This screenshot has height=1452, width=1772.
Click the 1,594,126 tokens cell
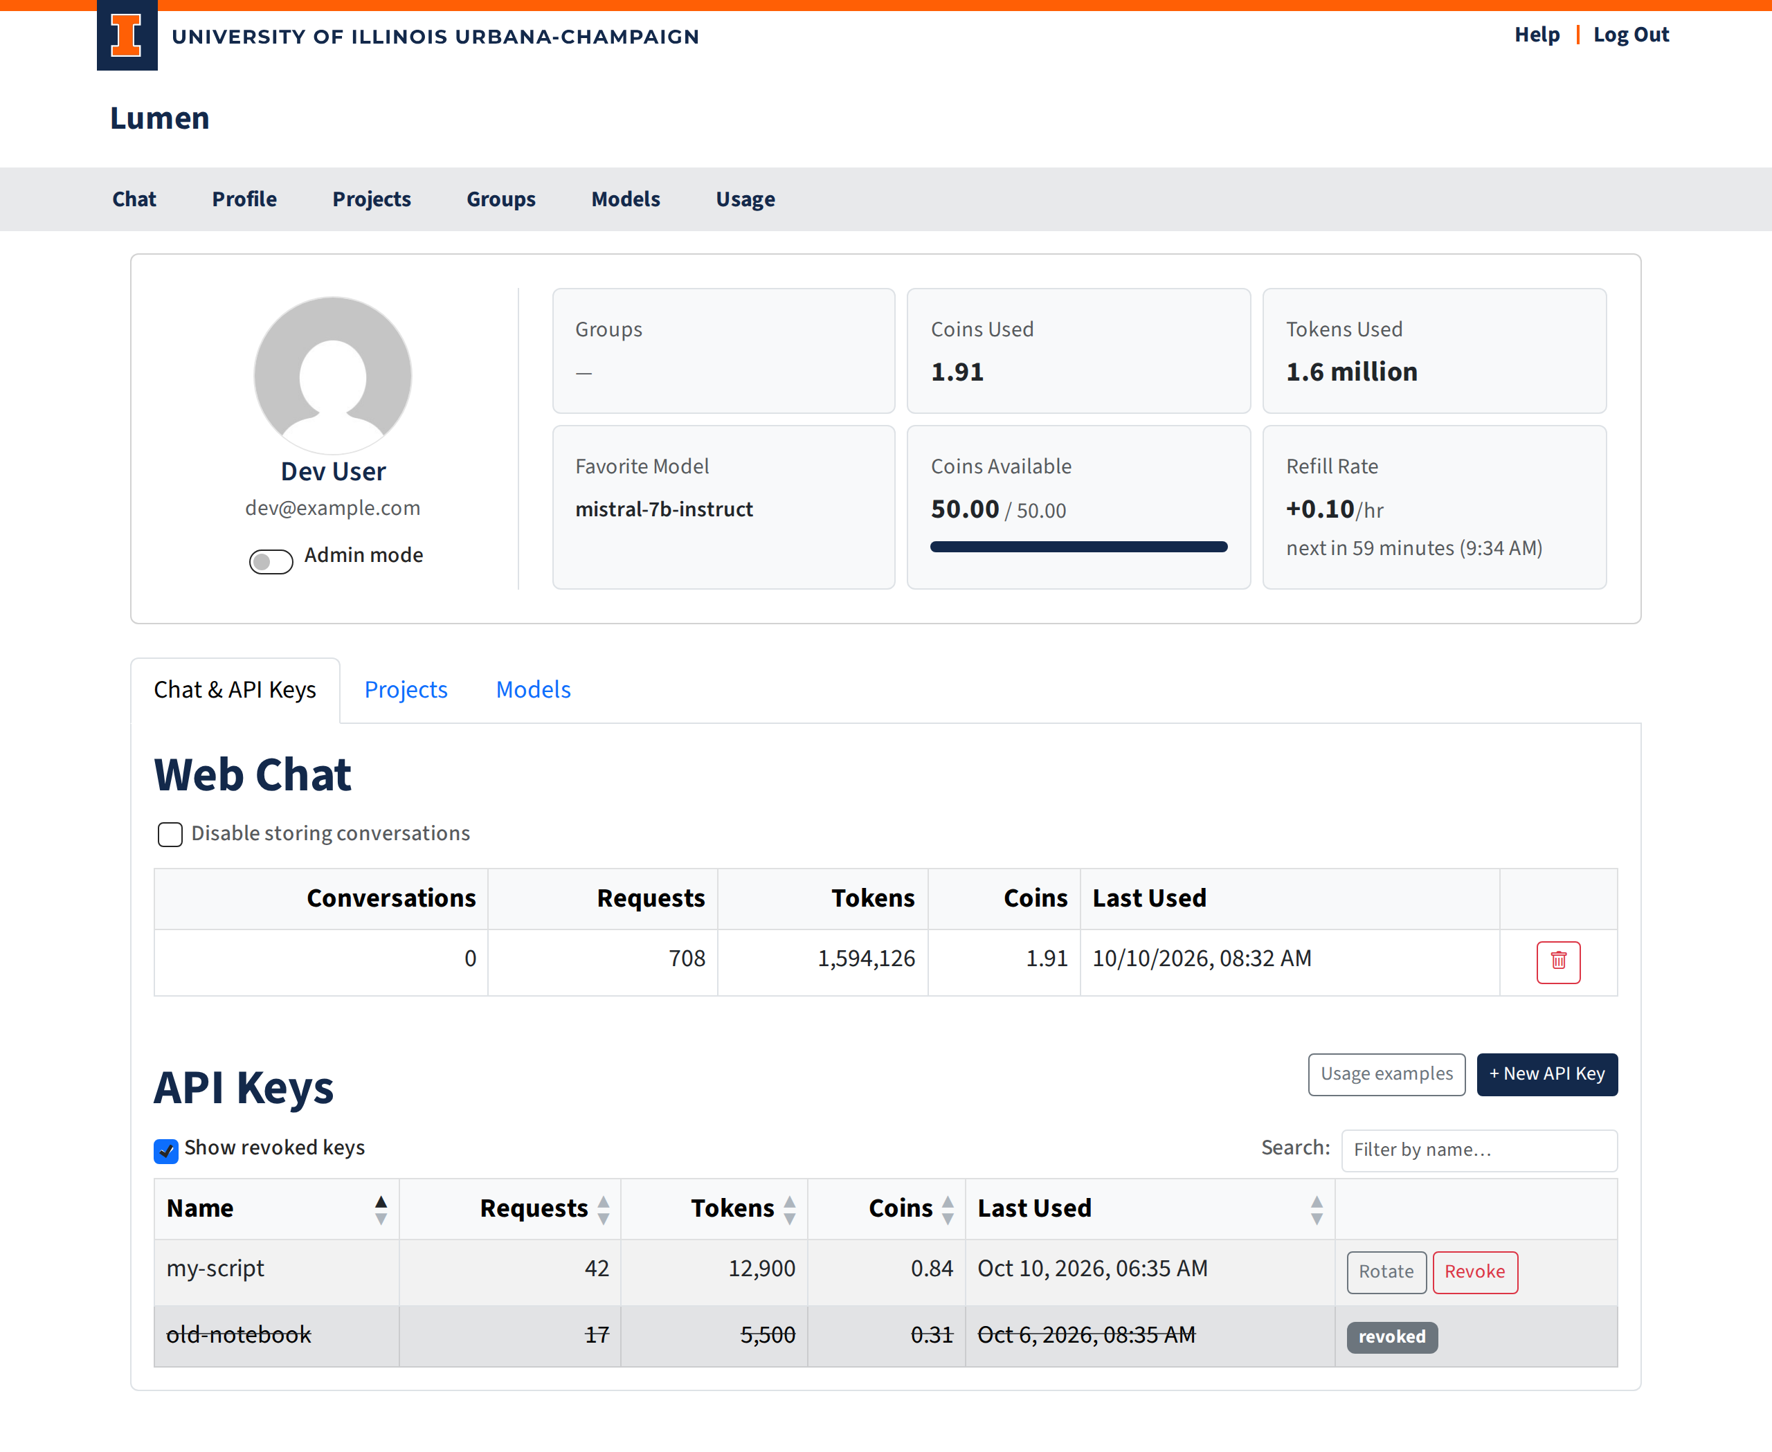(823, 962)
